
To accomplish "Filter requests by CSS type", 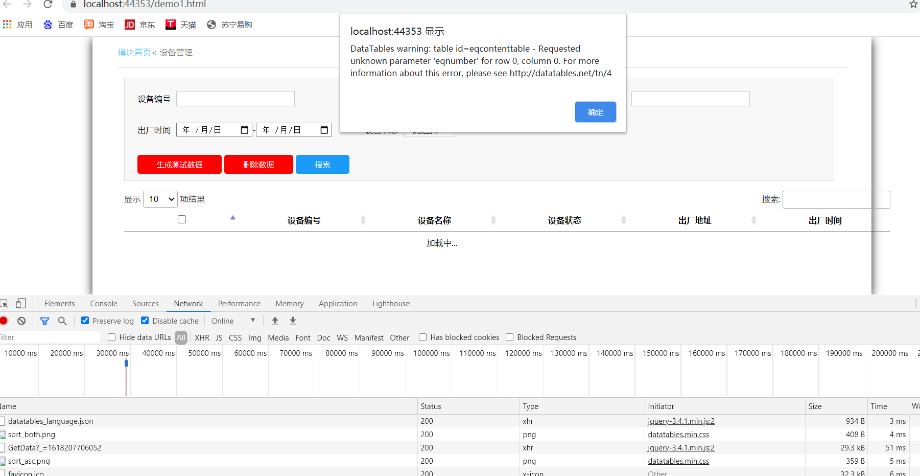I will pyautogui.click(x=235, y=338).
